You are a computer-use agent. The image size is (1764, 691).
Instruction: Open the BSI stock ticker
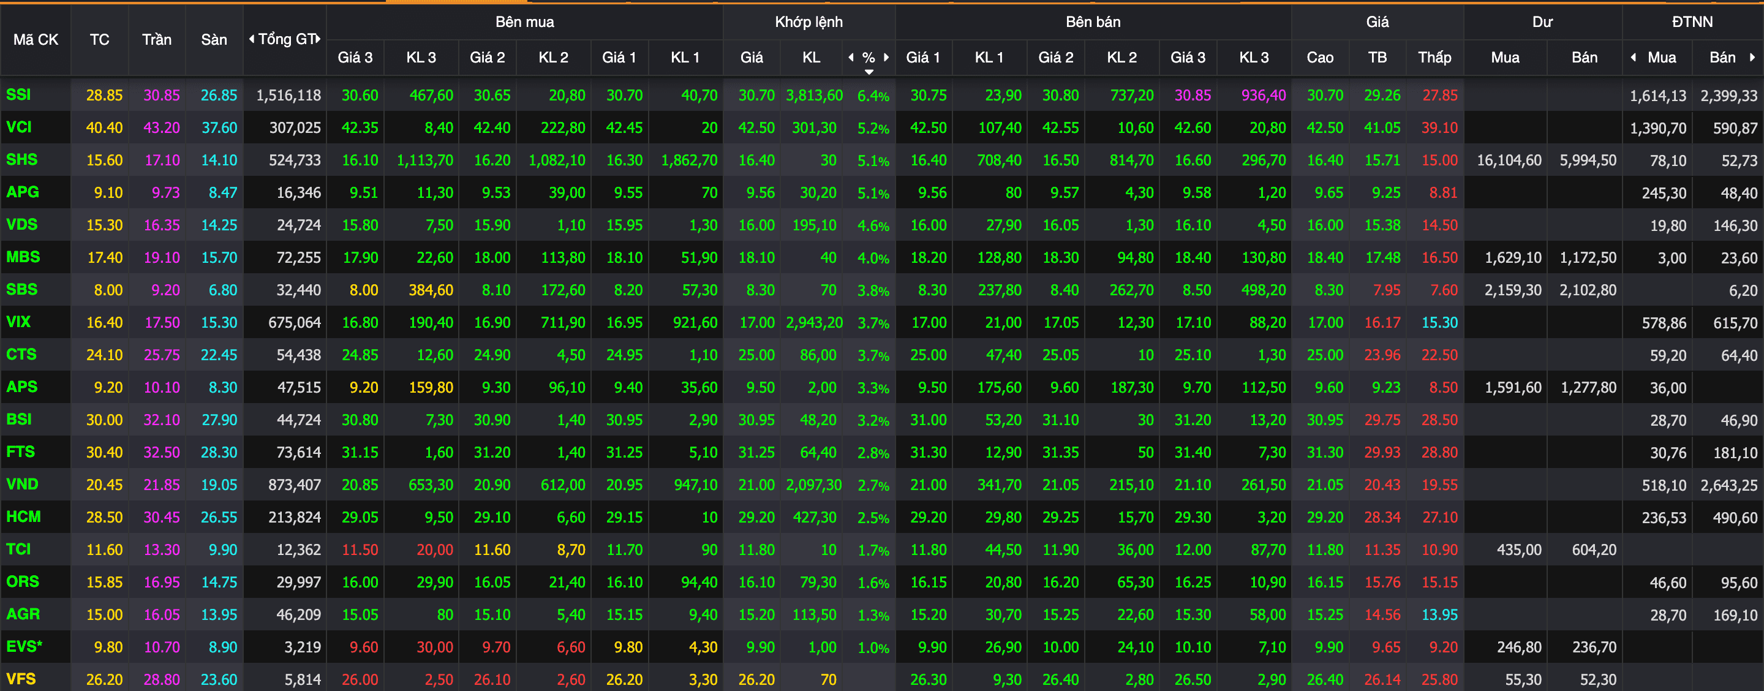(x=18, y=418)
